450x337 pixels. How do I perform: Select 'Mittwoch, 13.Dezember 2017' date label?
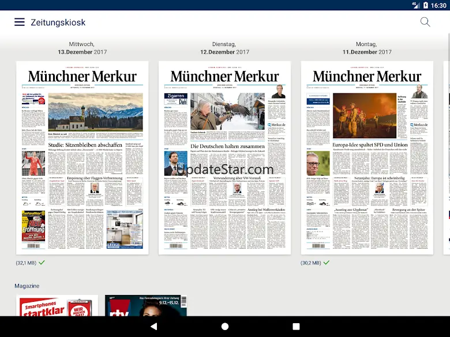click(82, 48)
